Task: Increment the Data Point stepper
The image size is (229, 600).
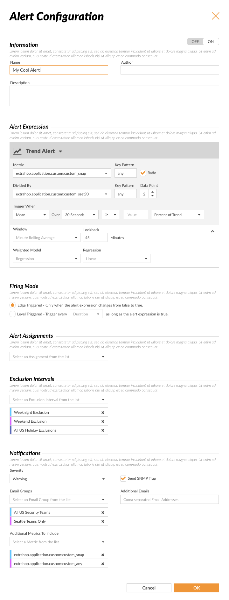Action: [x=153, y=192]
